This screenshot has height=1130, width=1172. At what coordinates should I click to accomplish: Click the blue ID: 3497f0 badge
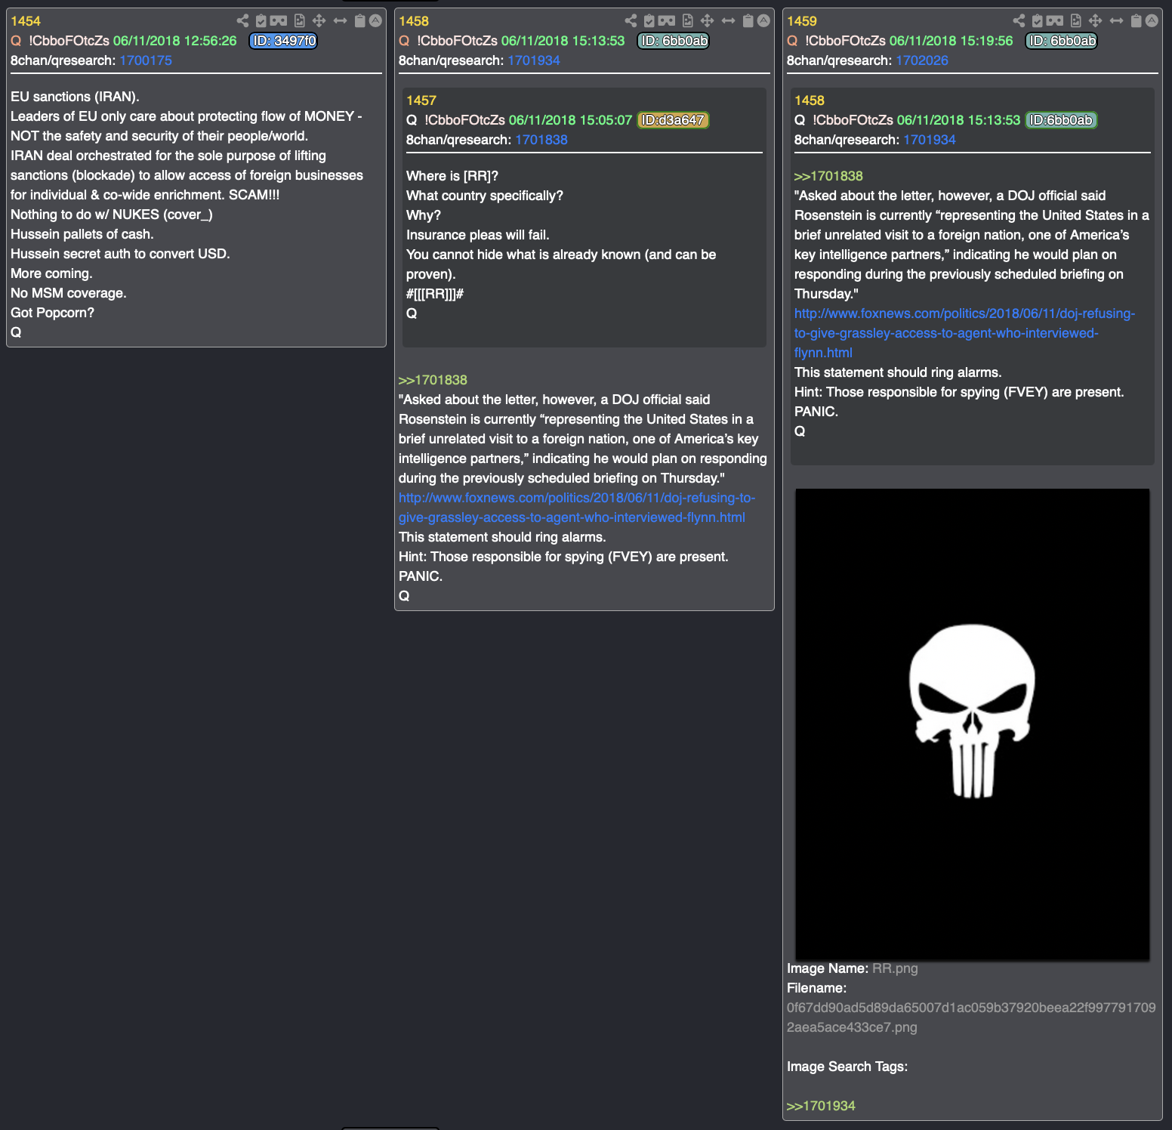(x=283, y=41)
